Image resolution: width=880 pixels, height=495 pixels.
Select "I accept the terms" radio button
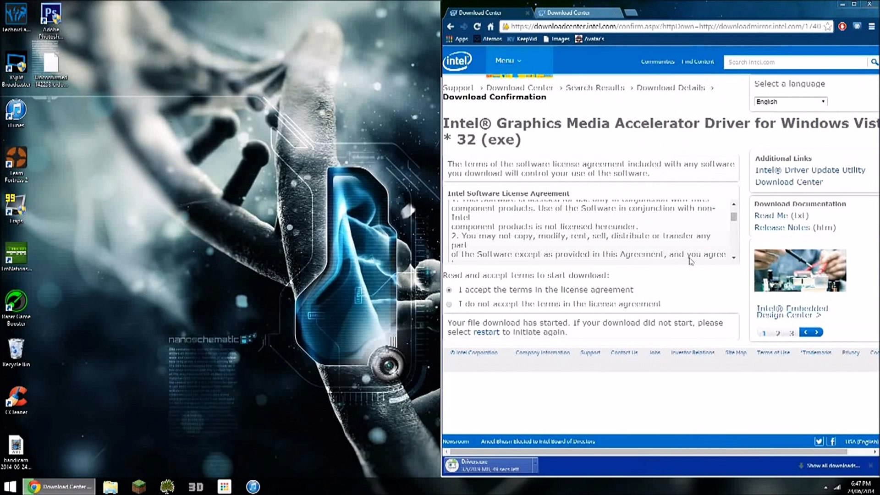tap(449, 290)
